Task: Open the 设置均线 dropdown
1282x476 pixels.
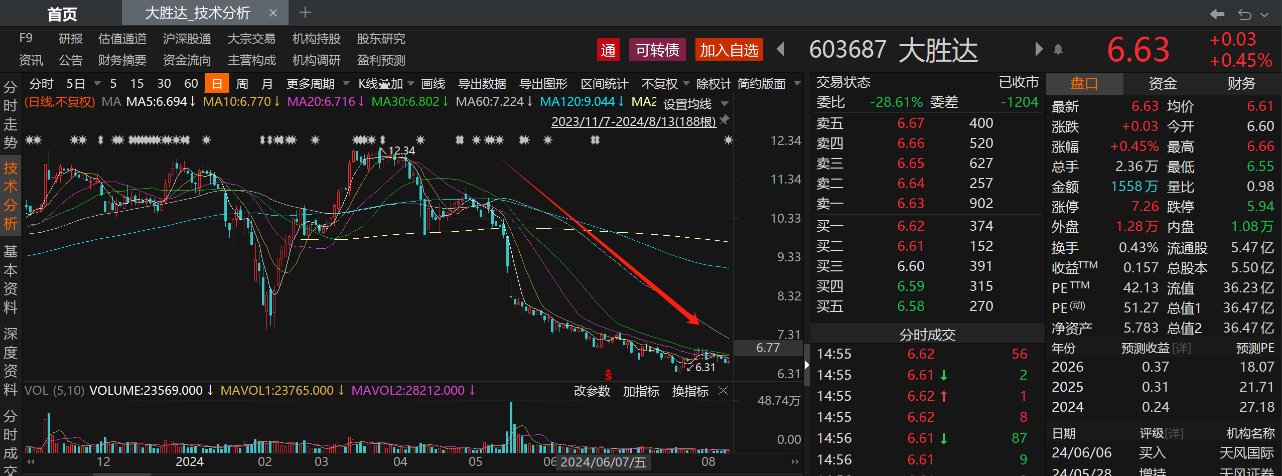Action: point(725,104)
